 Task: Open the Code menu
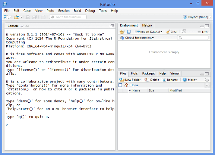27,11
